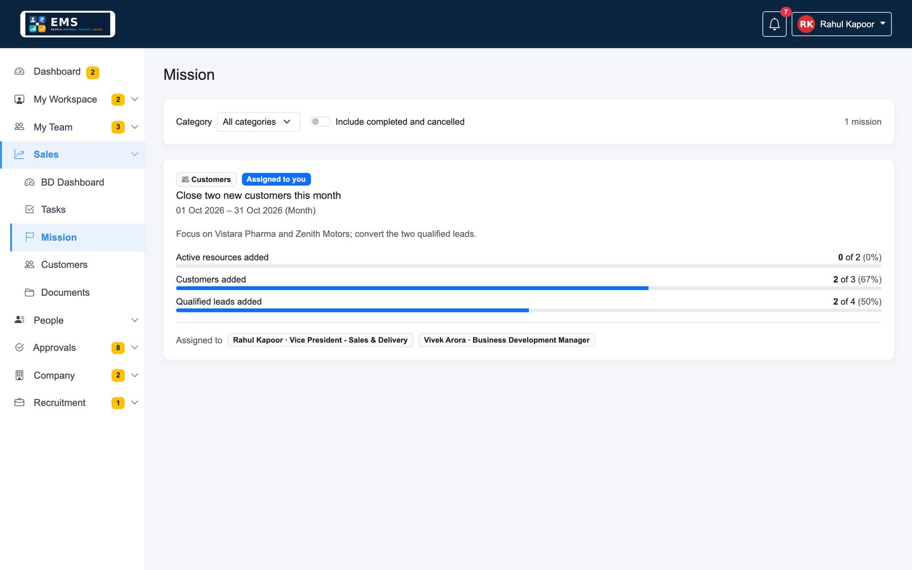Toggle Include completed and cancelled switch
Screen dimensions: 912x570
click(x=320, y=121)
